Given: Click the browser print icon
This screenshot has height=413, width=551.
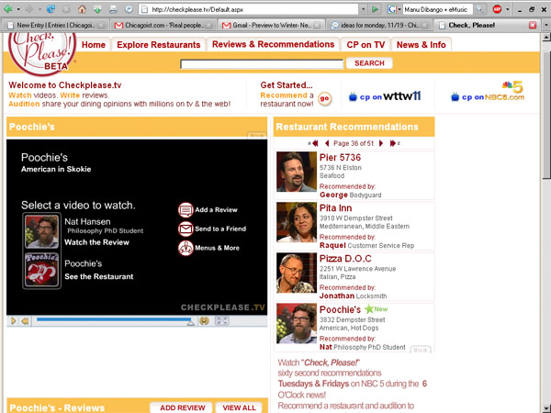Looking at the screenshot, I should click(x=113, y=9).
